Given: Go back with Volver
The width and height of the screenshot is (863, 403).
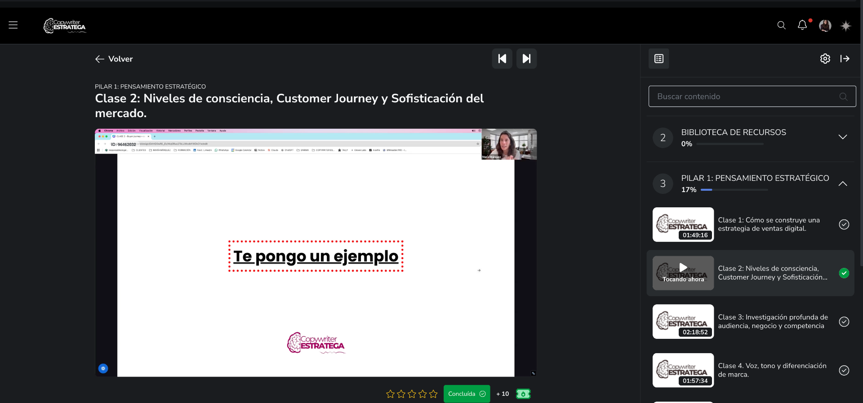Looking at the screenshot, I should pyautogui.click(x=114, y=59).
